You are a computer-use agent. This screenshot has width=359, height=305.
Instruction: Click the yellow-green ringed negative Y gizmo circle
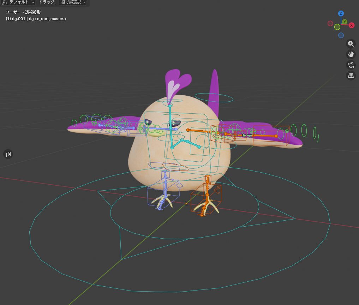(x=337, y=27)
